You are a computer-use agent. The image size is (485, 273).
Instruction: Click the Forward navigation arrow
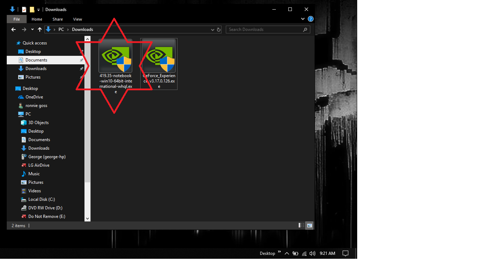point(24,30)
